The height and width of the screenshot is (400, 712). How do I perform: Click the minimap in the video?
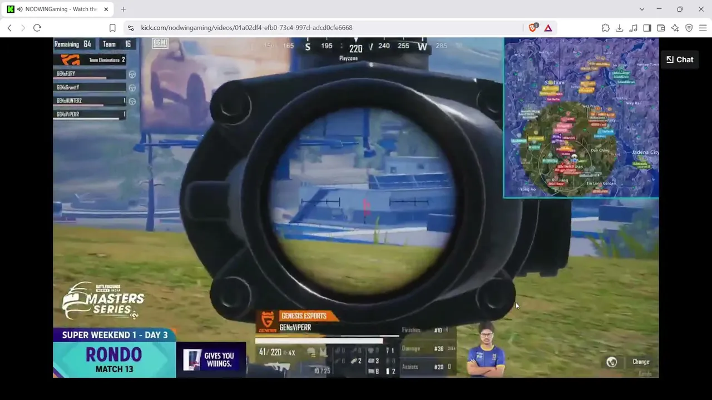tap(581, 118)
